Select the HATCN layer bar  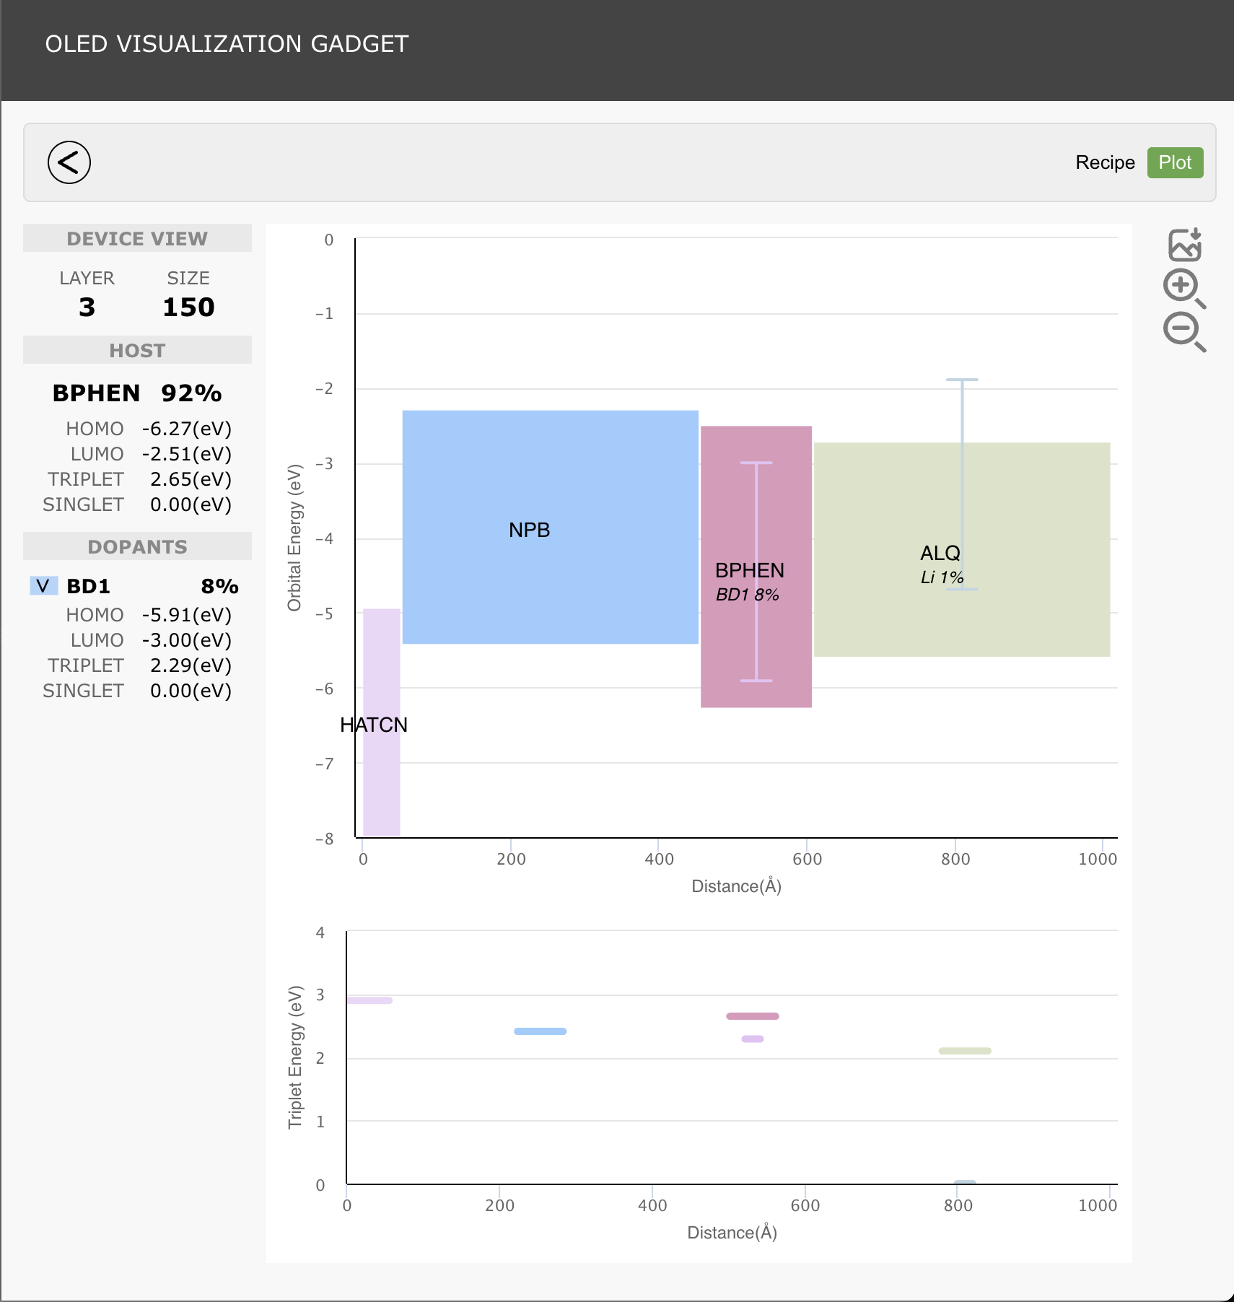381,779
